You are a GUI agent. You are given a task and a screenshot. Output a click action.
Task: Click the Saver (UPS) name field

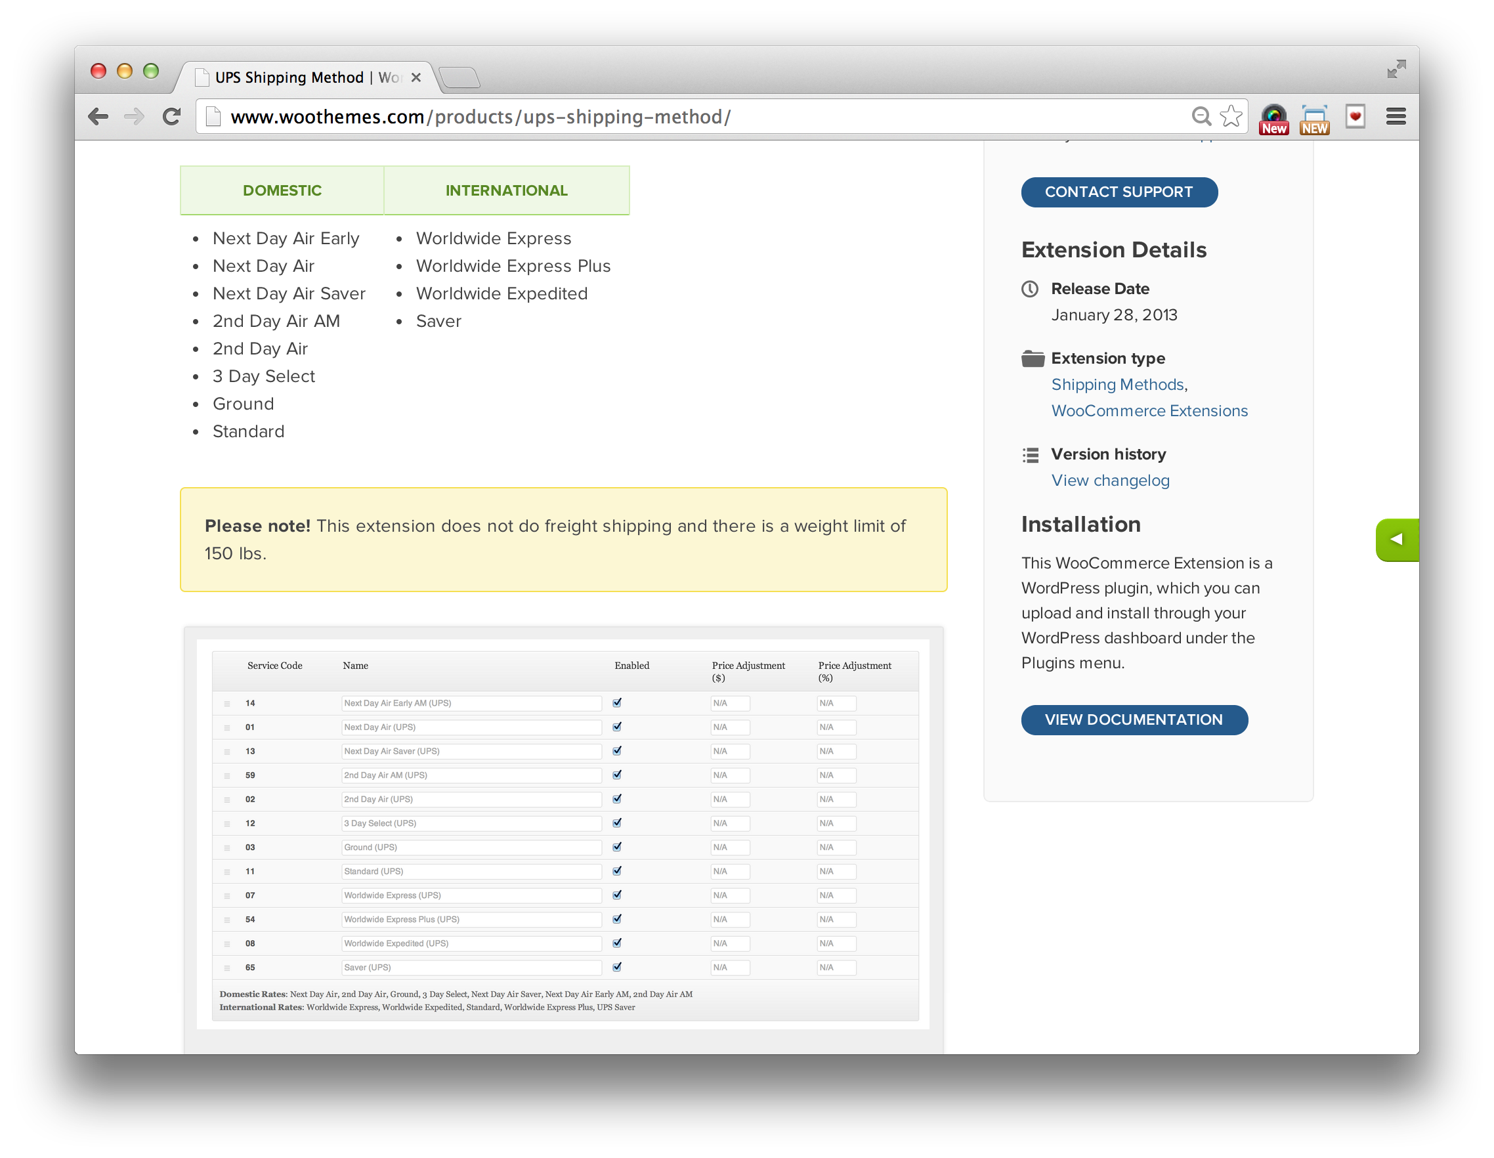click(x=471, y=968)
